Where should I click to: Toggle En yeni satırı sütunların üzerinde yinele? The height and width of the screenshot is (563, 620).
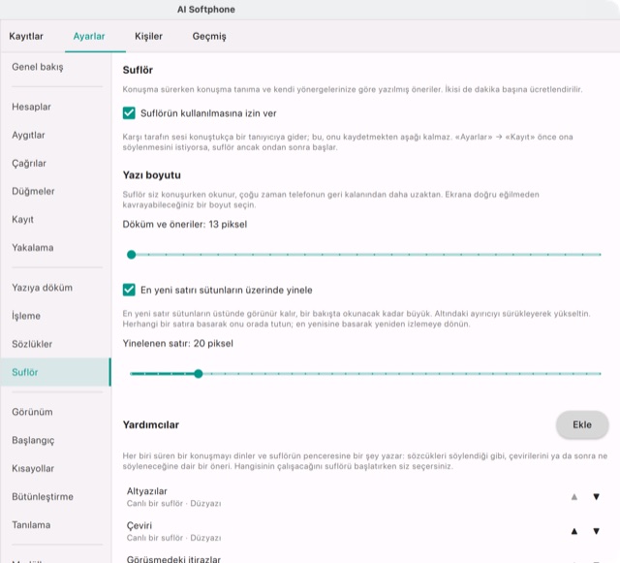(x=129, y=290)
